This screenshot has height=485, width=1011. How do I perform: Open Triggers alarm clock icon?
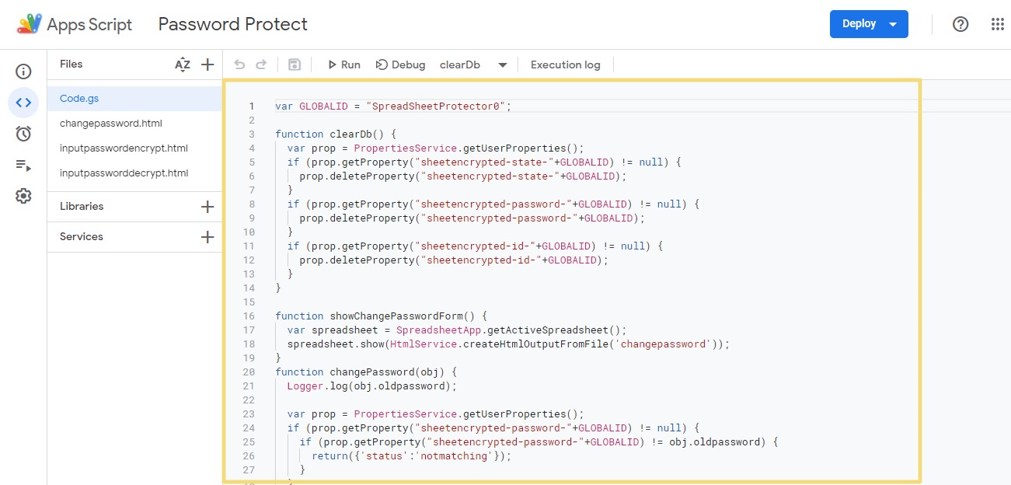(23, 134)
